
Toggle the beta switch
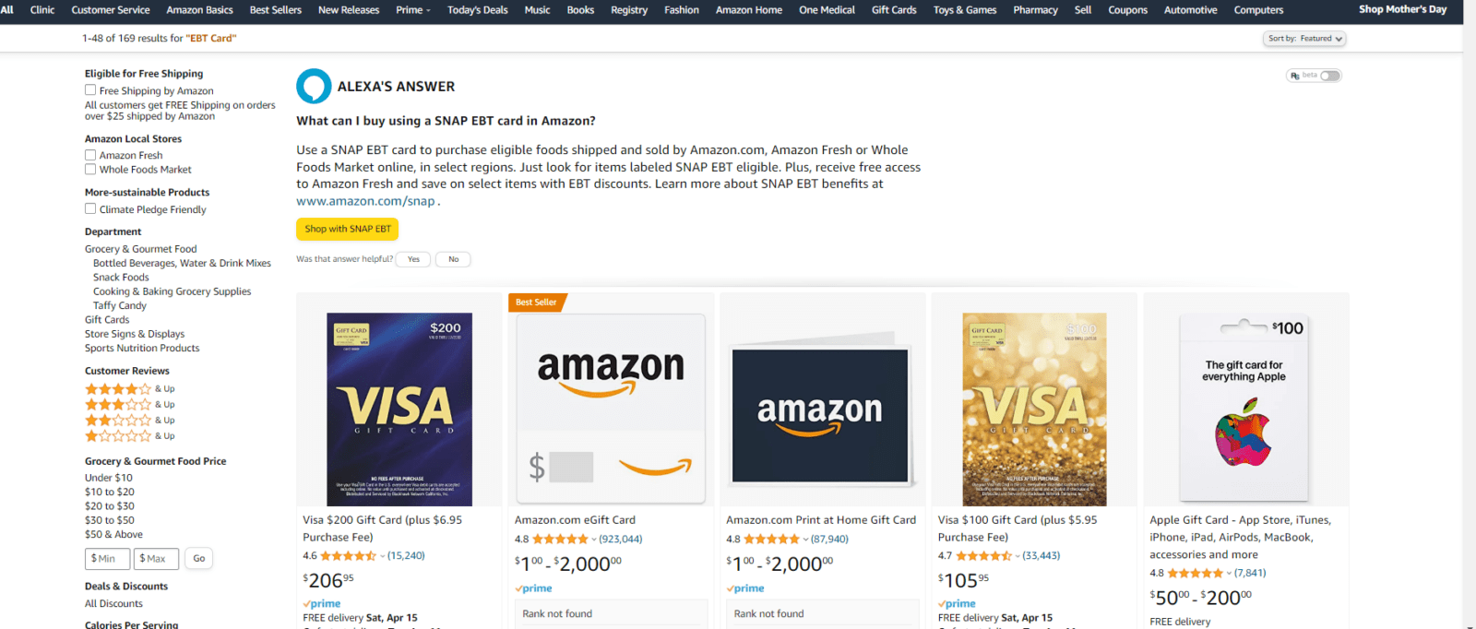click(x=1329, y=76)
